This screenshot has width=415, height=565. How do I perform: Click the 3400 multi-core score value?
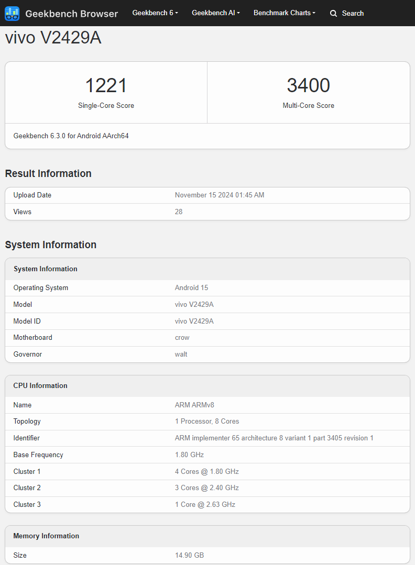(x=308, y=85)
